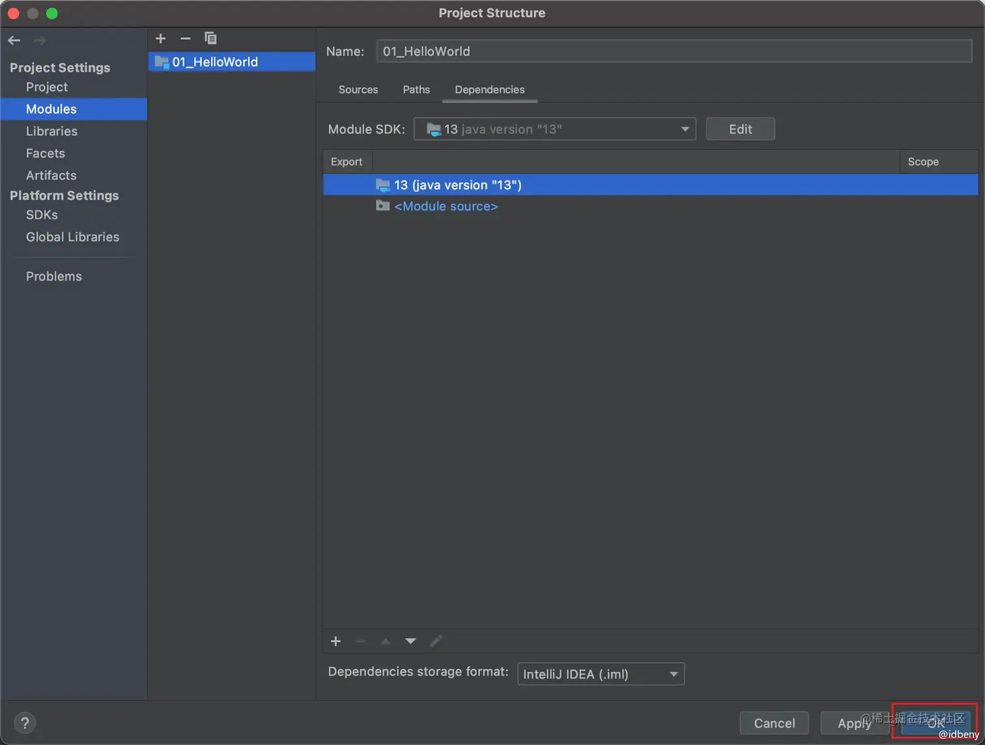Screen dimensions: 985x745
Task: Remove dependency with bottom minus icon
Action: click(x=360, y=641)
